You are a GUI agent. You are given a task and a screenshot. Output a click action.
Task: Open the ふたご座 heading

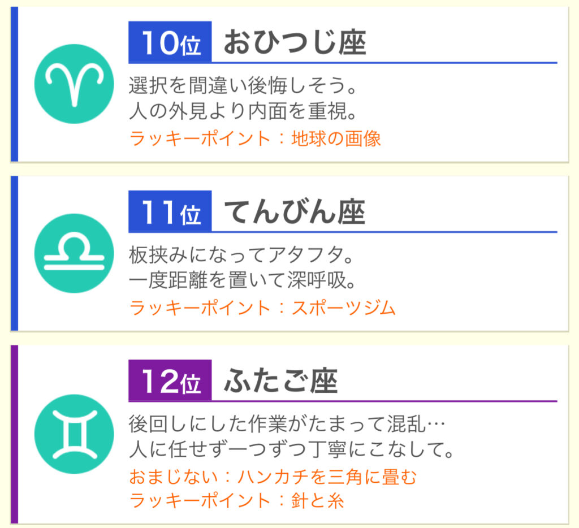(280, 381)
